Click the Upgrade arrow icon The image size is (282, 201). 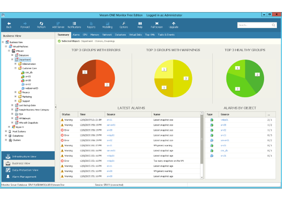(174, 25)
